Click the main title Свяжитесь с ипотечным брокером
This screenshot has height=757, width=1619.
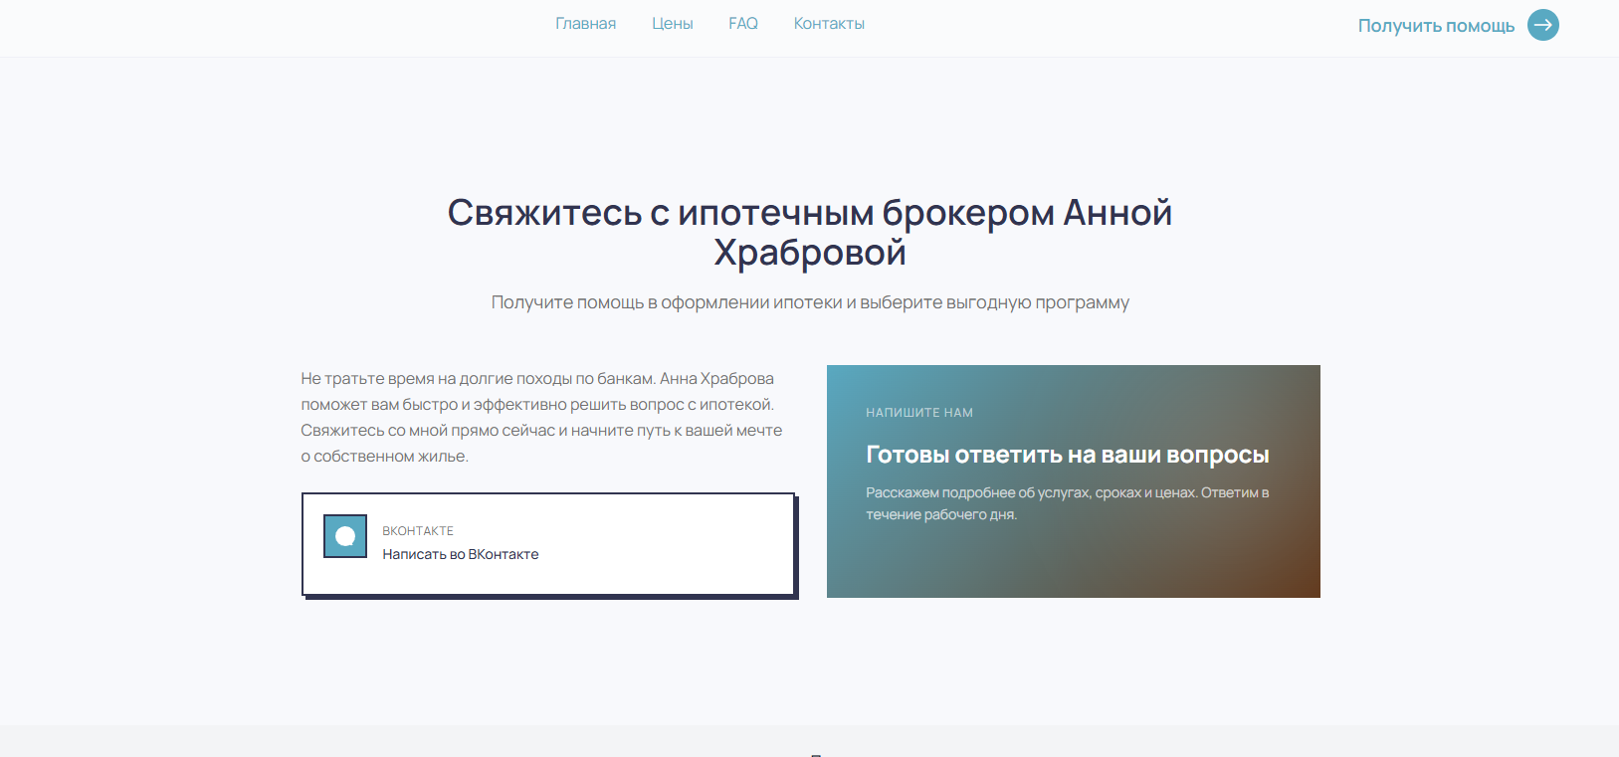pyautogui.click(x=809, y=213)
